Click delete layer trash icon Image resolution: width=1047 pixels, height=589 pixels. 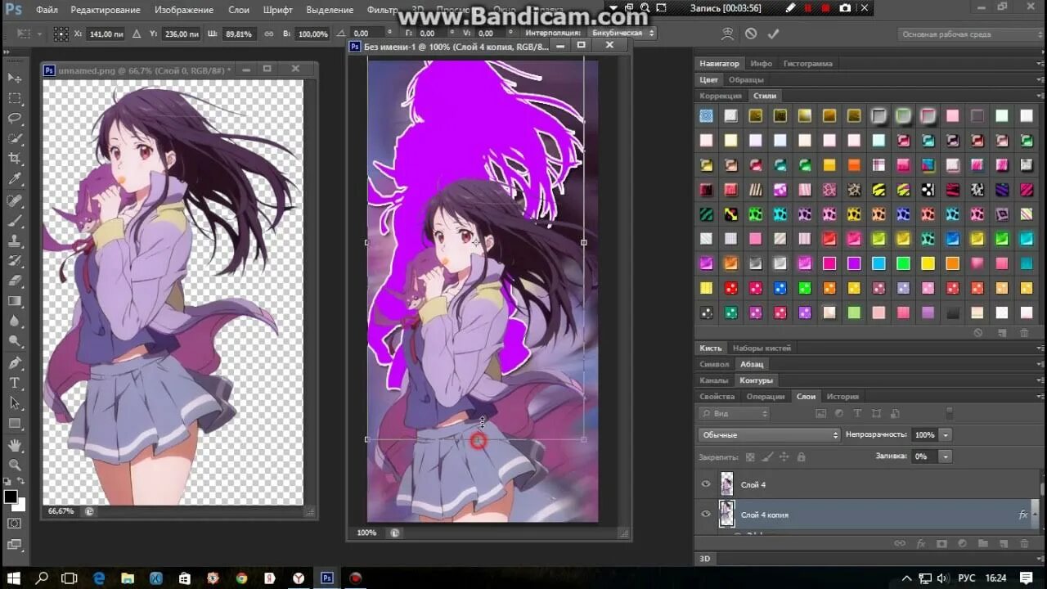[x=1024, y=543]
